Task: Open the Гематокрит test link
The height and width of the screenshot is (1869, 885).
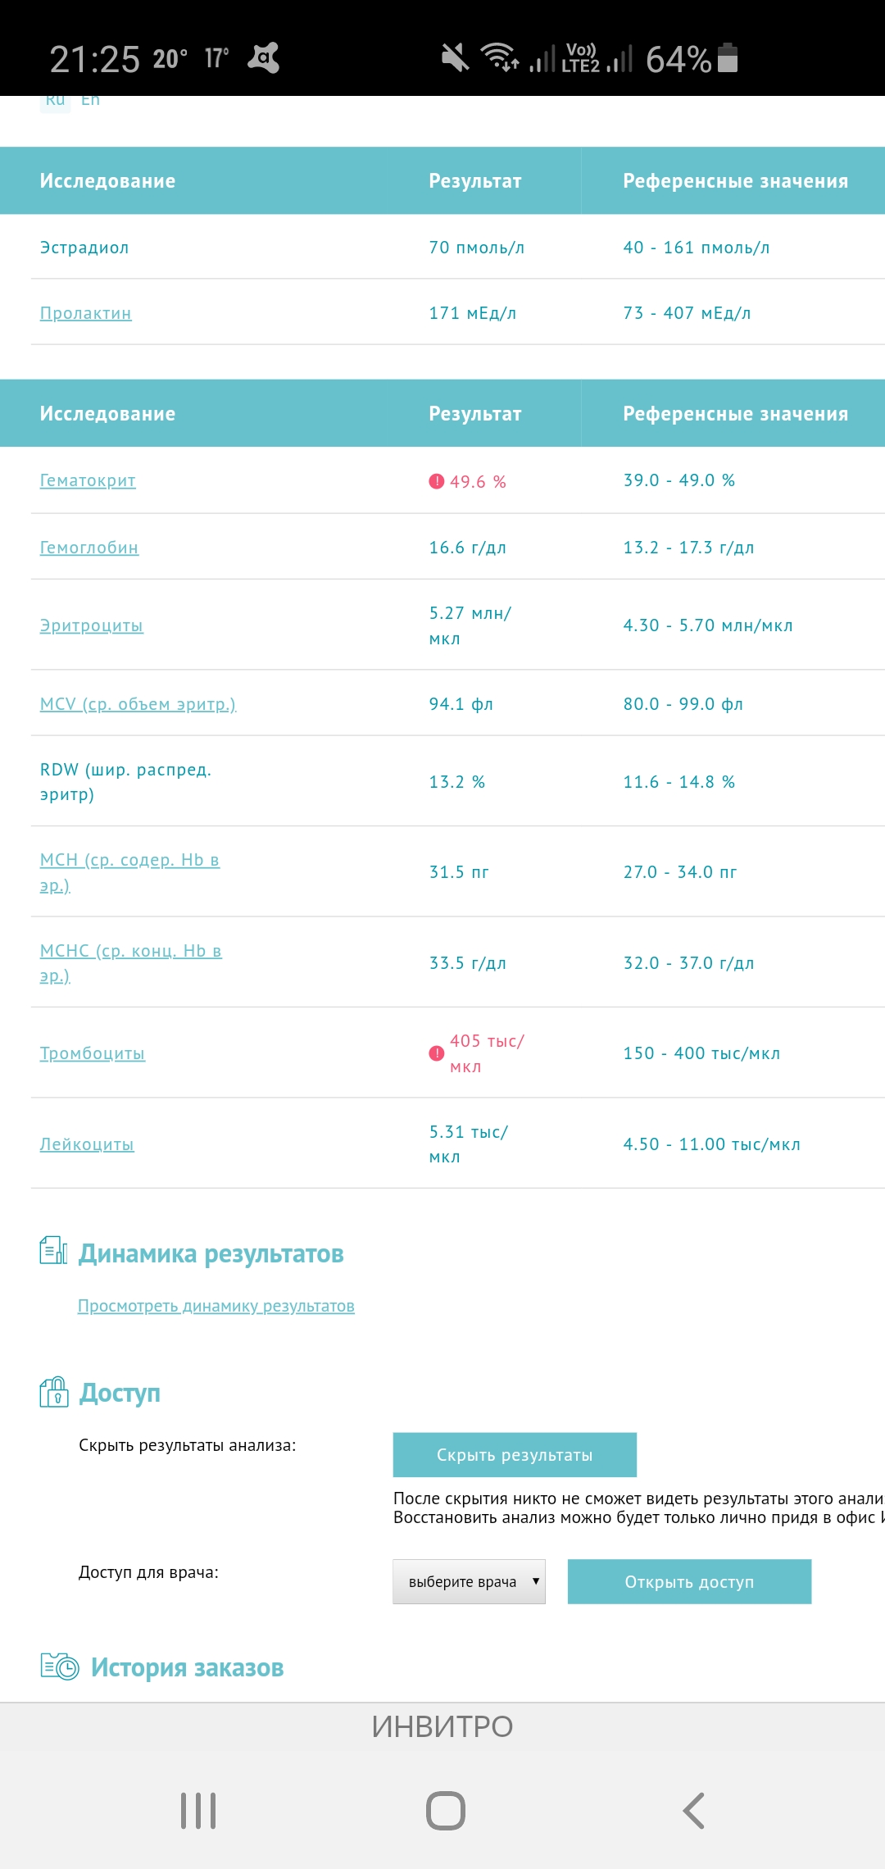Action: (88, 480)
